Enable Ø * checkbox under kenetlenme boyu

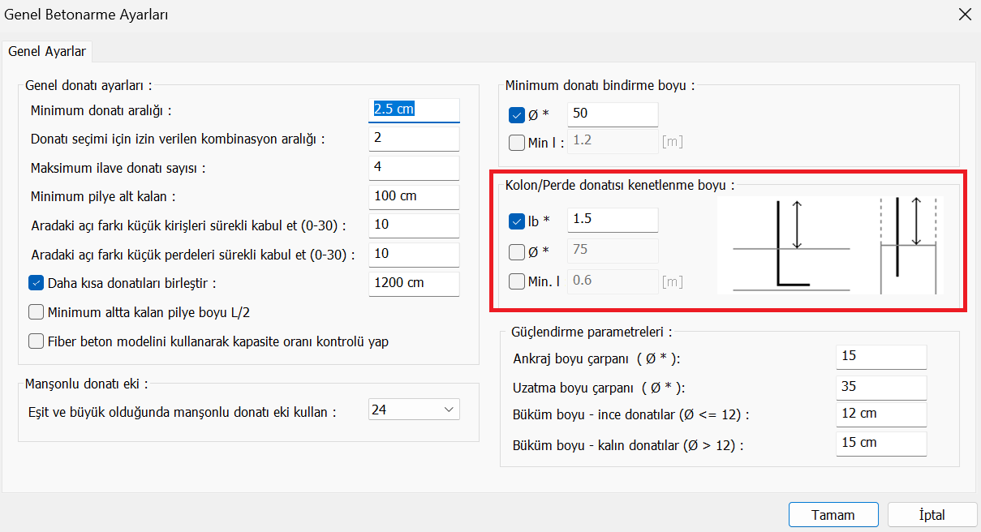coord(517,251)
